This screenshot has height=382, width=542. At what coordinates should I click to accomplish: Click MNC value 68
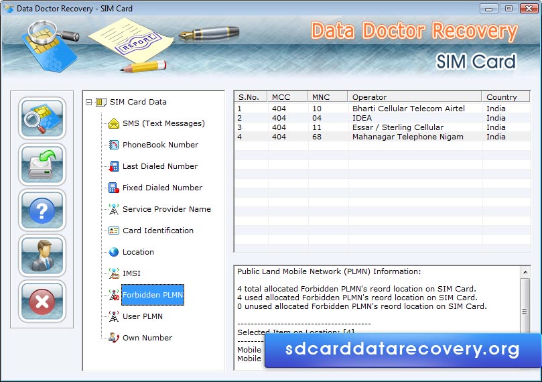[x=317, y=137]
